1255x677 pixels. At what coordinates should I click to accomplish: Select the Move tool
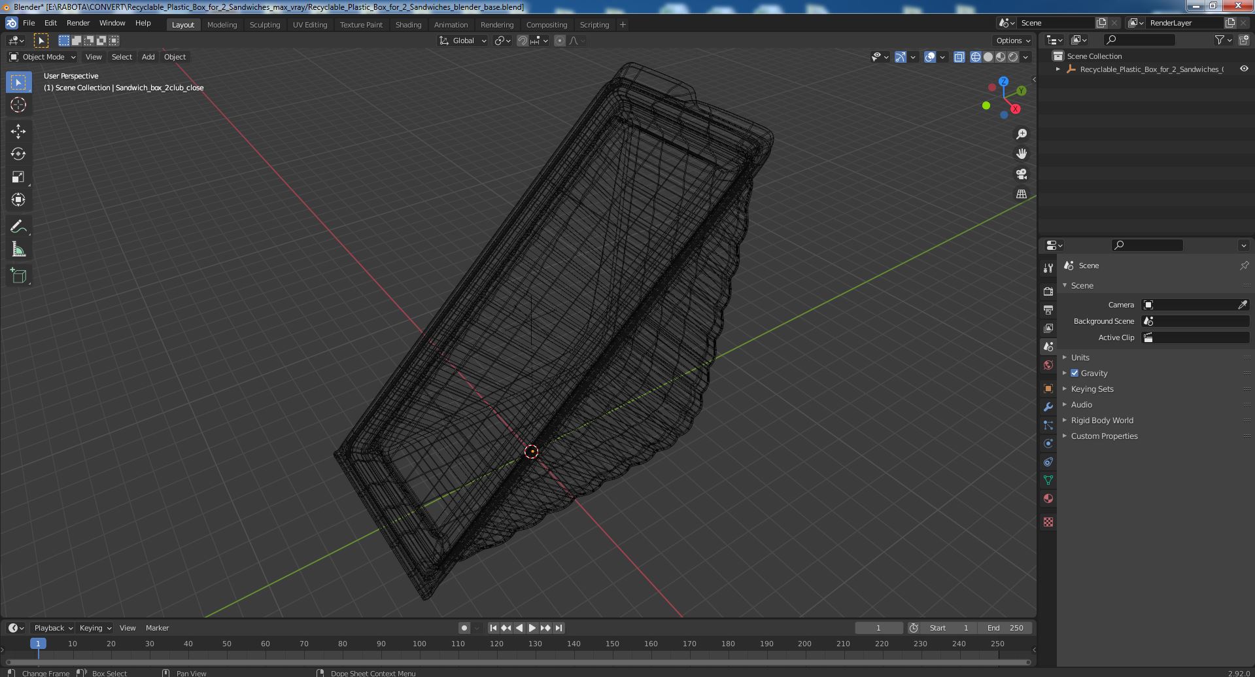18,131
